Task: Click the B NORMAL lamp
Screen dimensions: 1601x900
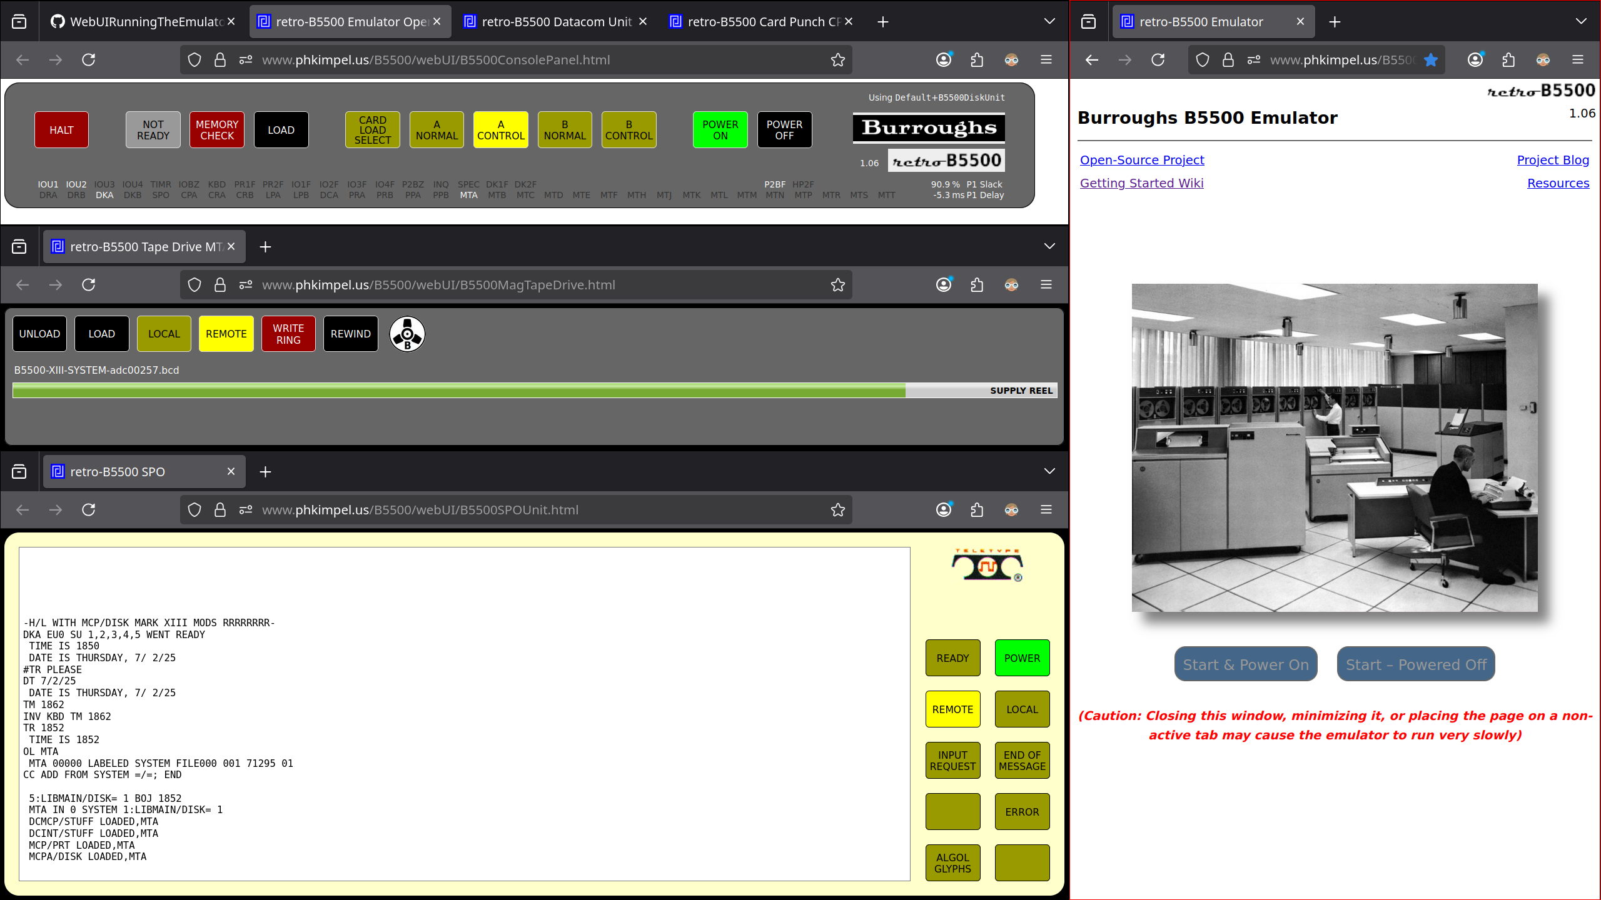Action: [565, 130]
